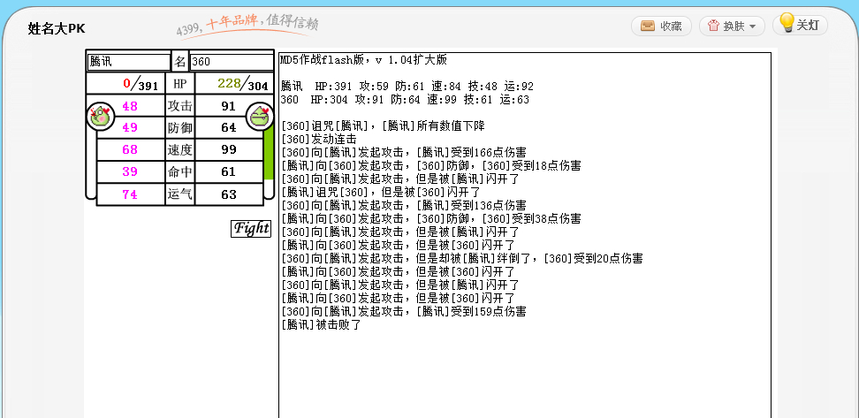Screen dimensions: 859x418
Task: Click the 腾讯被击败了 log line
Action: coord(321,324)
